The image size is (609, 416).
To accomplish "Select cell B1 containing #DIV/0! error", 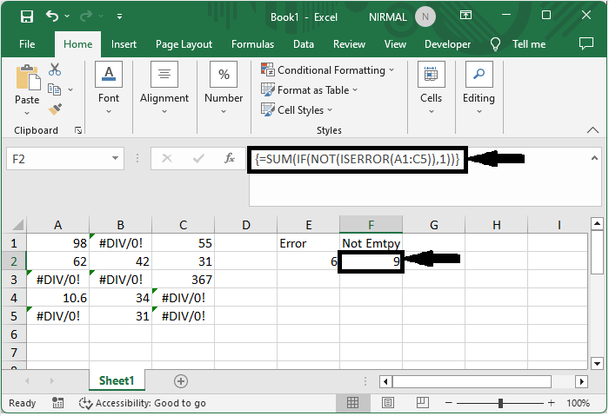I will (120, 244).
